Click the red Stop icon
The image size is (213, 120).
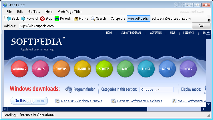coord(42,19)
